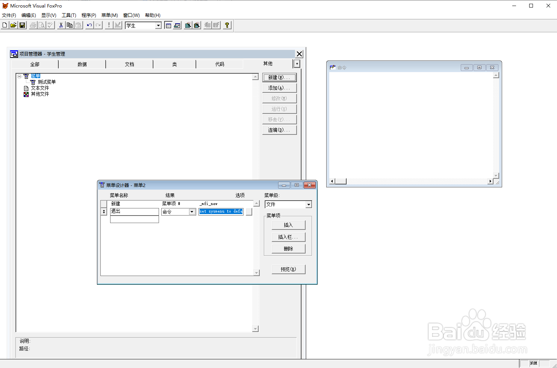This screenshot has height=368, width=557.
Task: Open the 显示(V) menu
Action: click(49, 15)
